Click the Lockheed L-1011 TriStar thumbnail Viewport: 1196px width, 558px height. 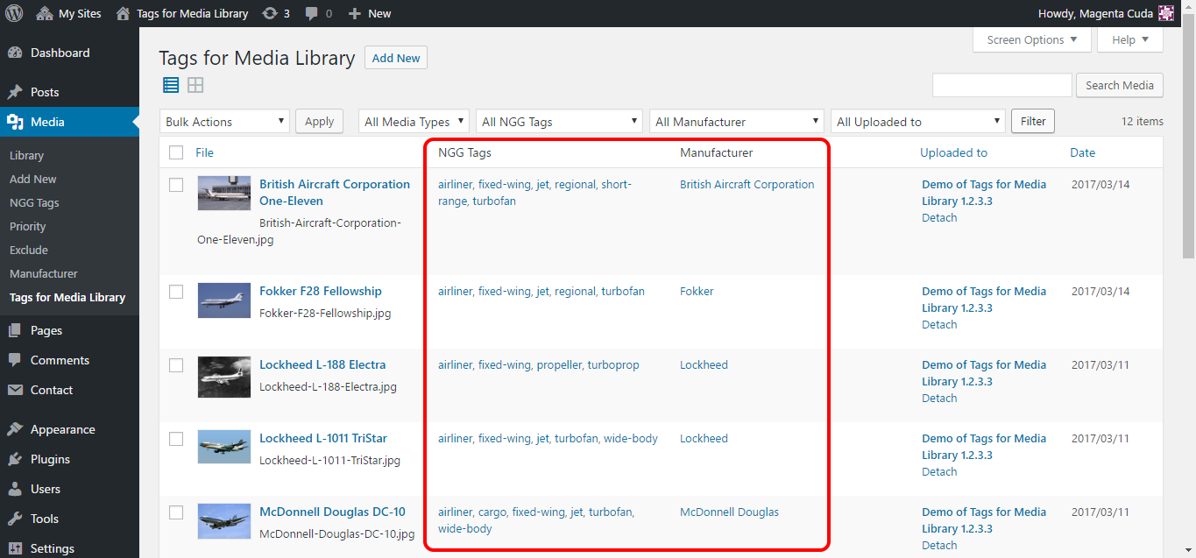224,447
